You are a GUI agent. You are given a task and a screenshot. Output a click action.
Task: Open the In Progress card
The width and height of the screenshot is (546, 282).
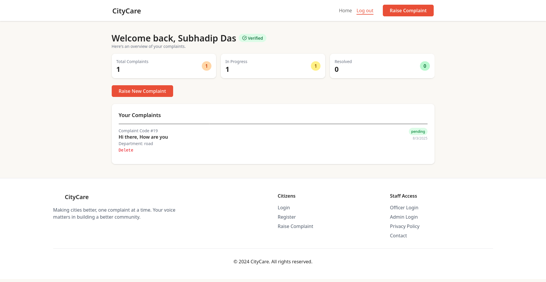pos(273,66)
